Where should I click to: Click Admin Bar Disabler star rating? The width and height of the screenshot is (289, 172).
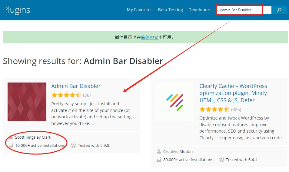(x=66, y=95)
